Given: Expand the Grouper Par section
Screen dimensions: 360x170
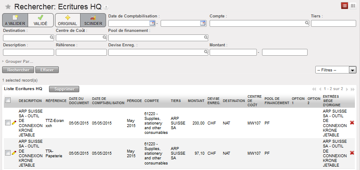Looking at the screenshot, I should pos(17,62).
